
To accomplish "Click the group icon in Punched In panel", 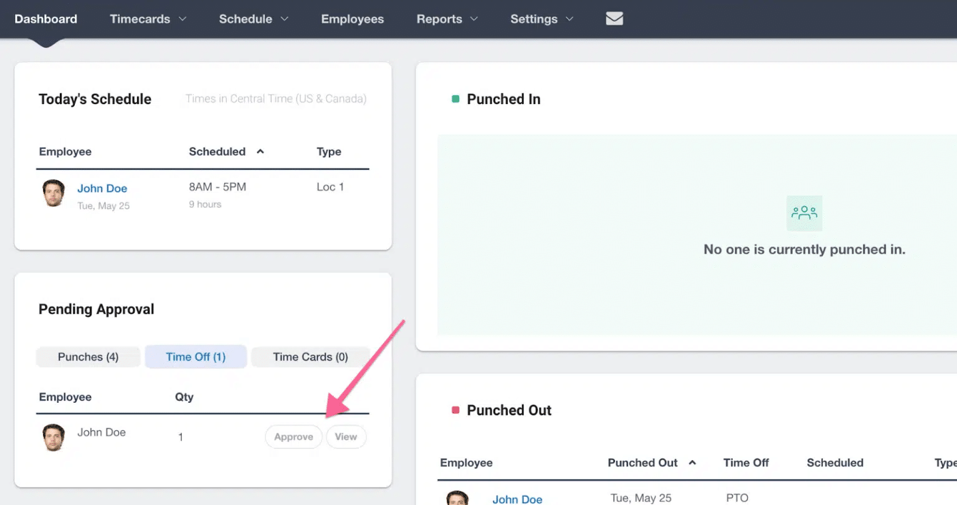I will tap(804, 213).
